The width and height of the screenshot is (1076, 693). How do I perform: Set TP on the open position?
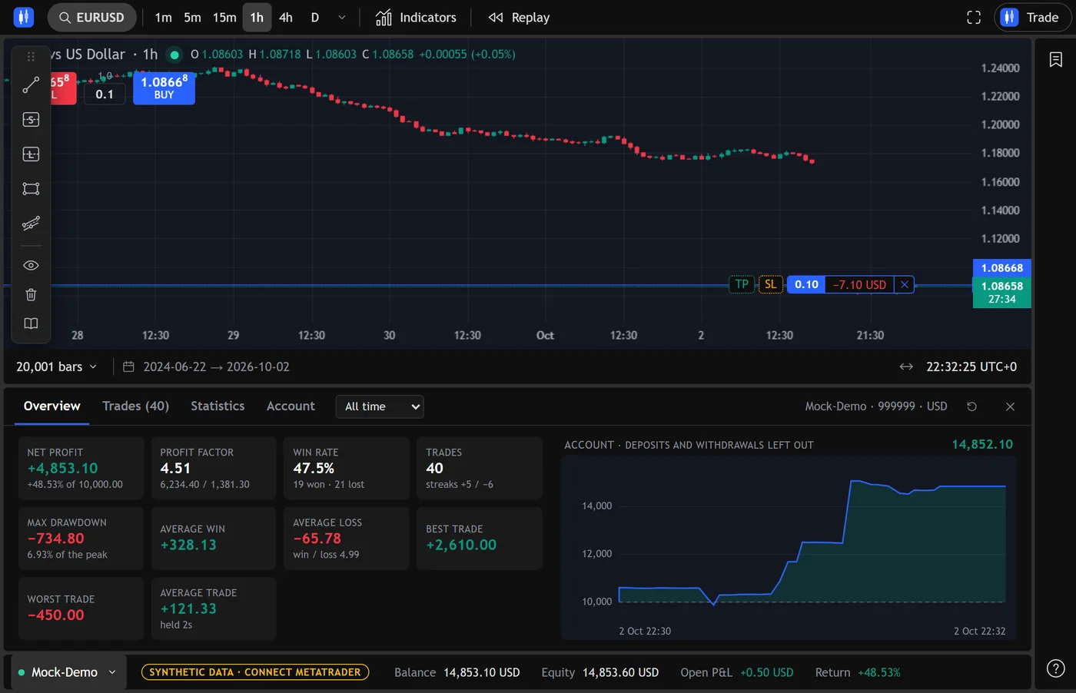[x=742, y=284]
